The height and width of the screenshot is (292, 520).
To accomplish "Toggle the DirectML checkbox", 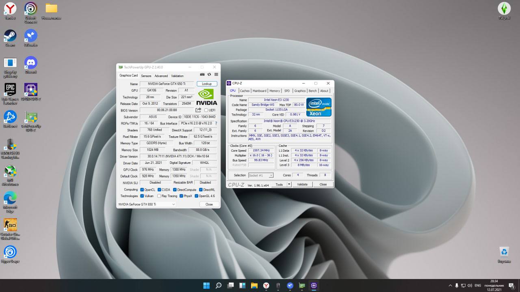I will [x=201, y=190].
